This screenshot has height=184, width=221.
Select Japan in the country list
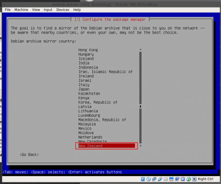84,89
